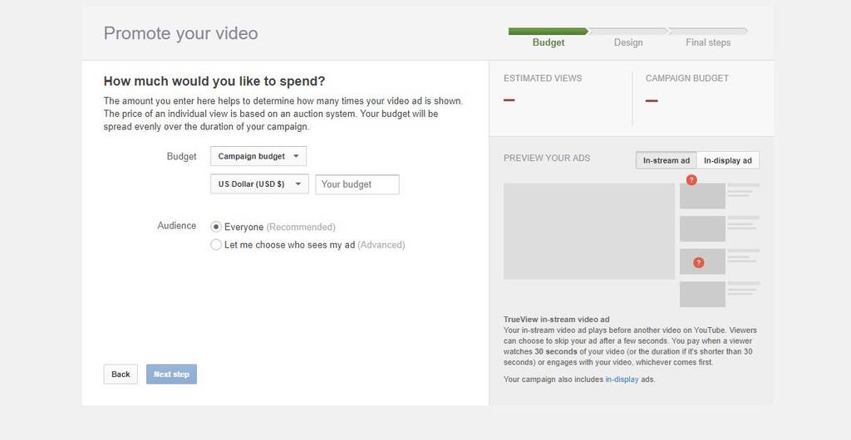Click the How much would you like to spend heading

pyautogui.click(x=214, y=81)
